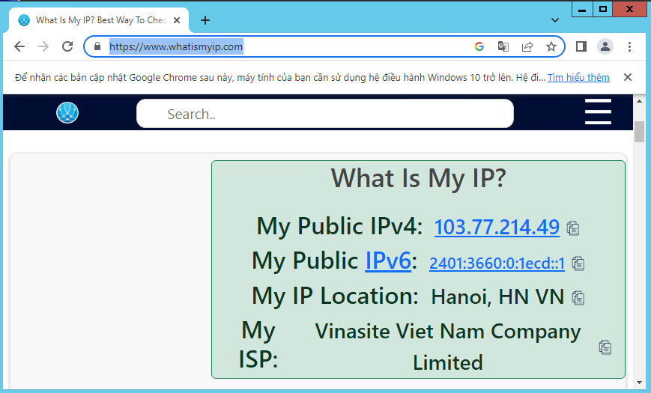Click the Google icon in the address bar
Image resolution: width=651 pixels, height=393 pixels.
tap(479, 46)
